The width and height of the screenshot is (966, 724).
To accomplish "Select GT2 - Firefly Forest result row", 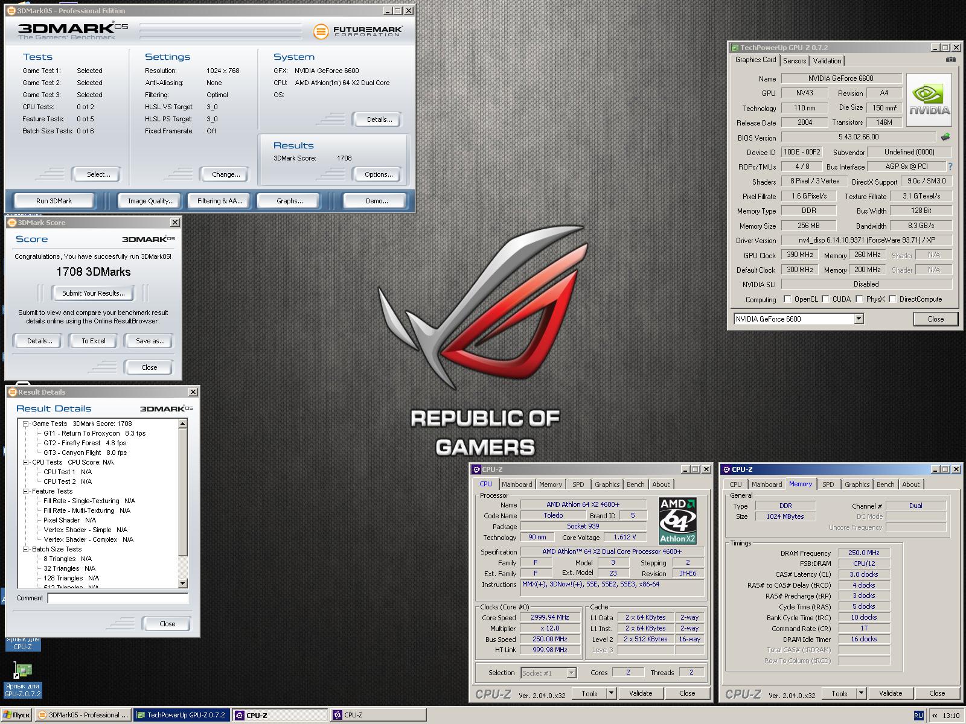I will [x=85, y=443].
